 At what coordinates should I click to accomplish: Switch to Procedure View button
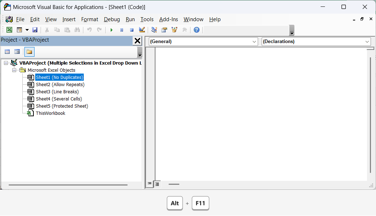point(150,184)
